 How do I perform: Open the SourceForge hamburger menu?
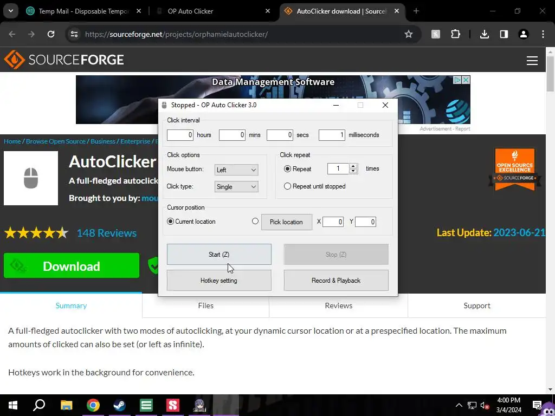click(x=532, y=61)
